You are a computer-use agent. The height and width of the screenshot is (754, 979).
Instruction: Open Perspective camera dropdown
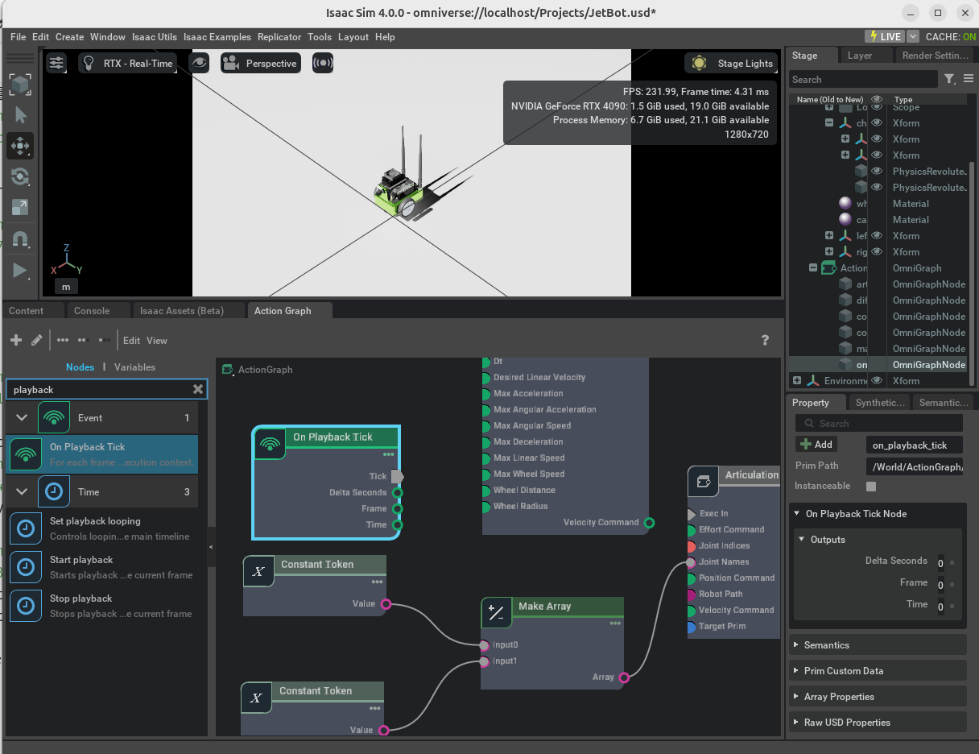click(261, 63)
